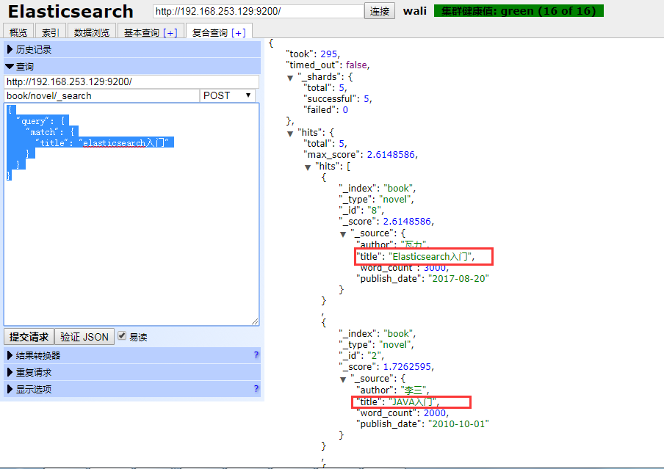Click the timed_out value false
Viewport: 664px width, 469px height.
[x=356, y=65]
